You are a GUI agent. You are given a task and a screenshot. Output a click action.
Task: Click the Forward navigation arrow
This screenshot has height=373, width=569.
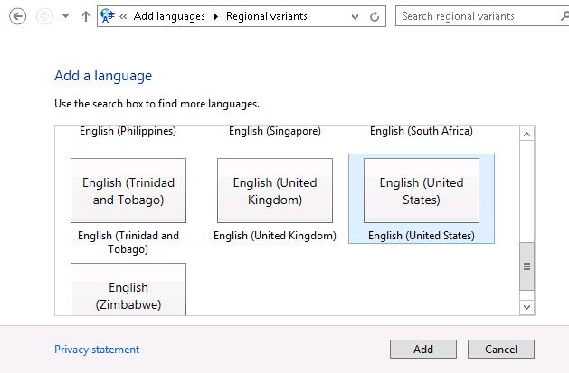click(x=44, y=16)
